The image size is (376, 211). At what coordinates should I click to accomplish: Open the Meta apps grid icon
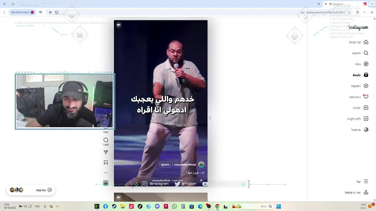[366, 193]
